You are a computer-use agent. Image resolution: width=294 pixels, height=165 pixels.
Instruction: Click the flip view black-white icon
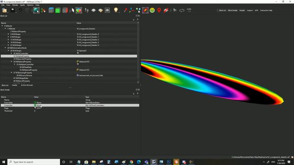click(x=72, y=10)
